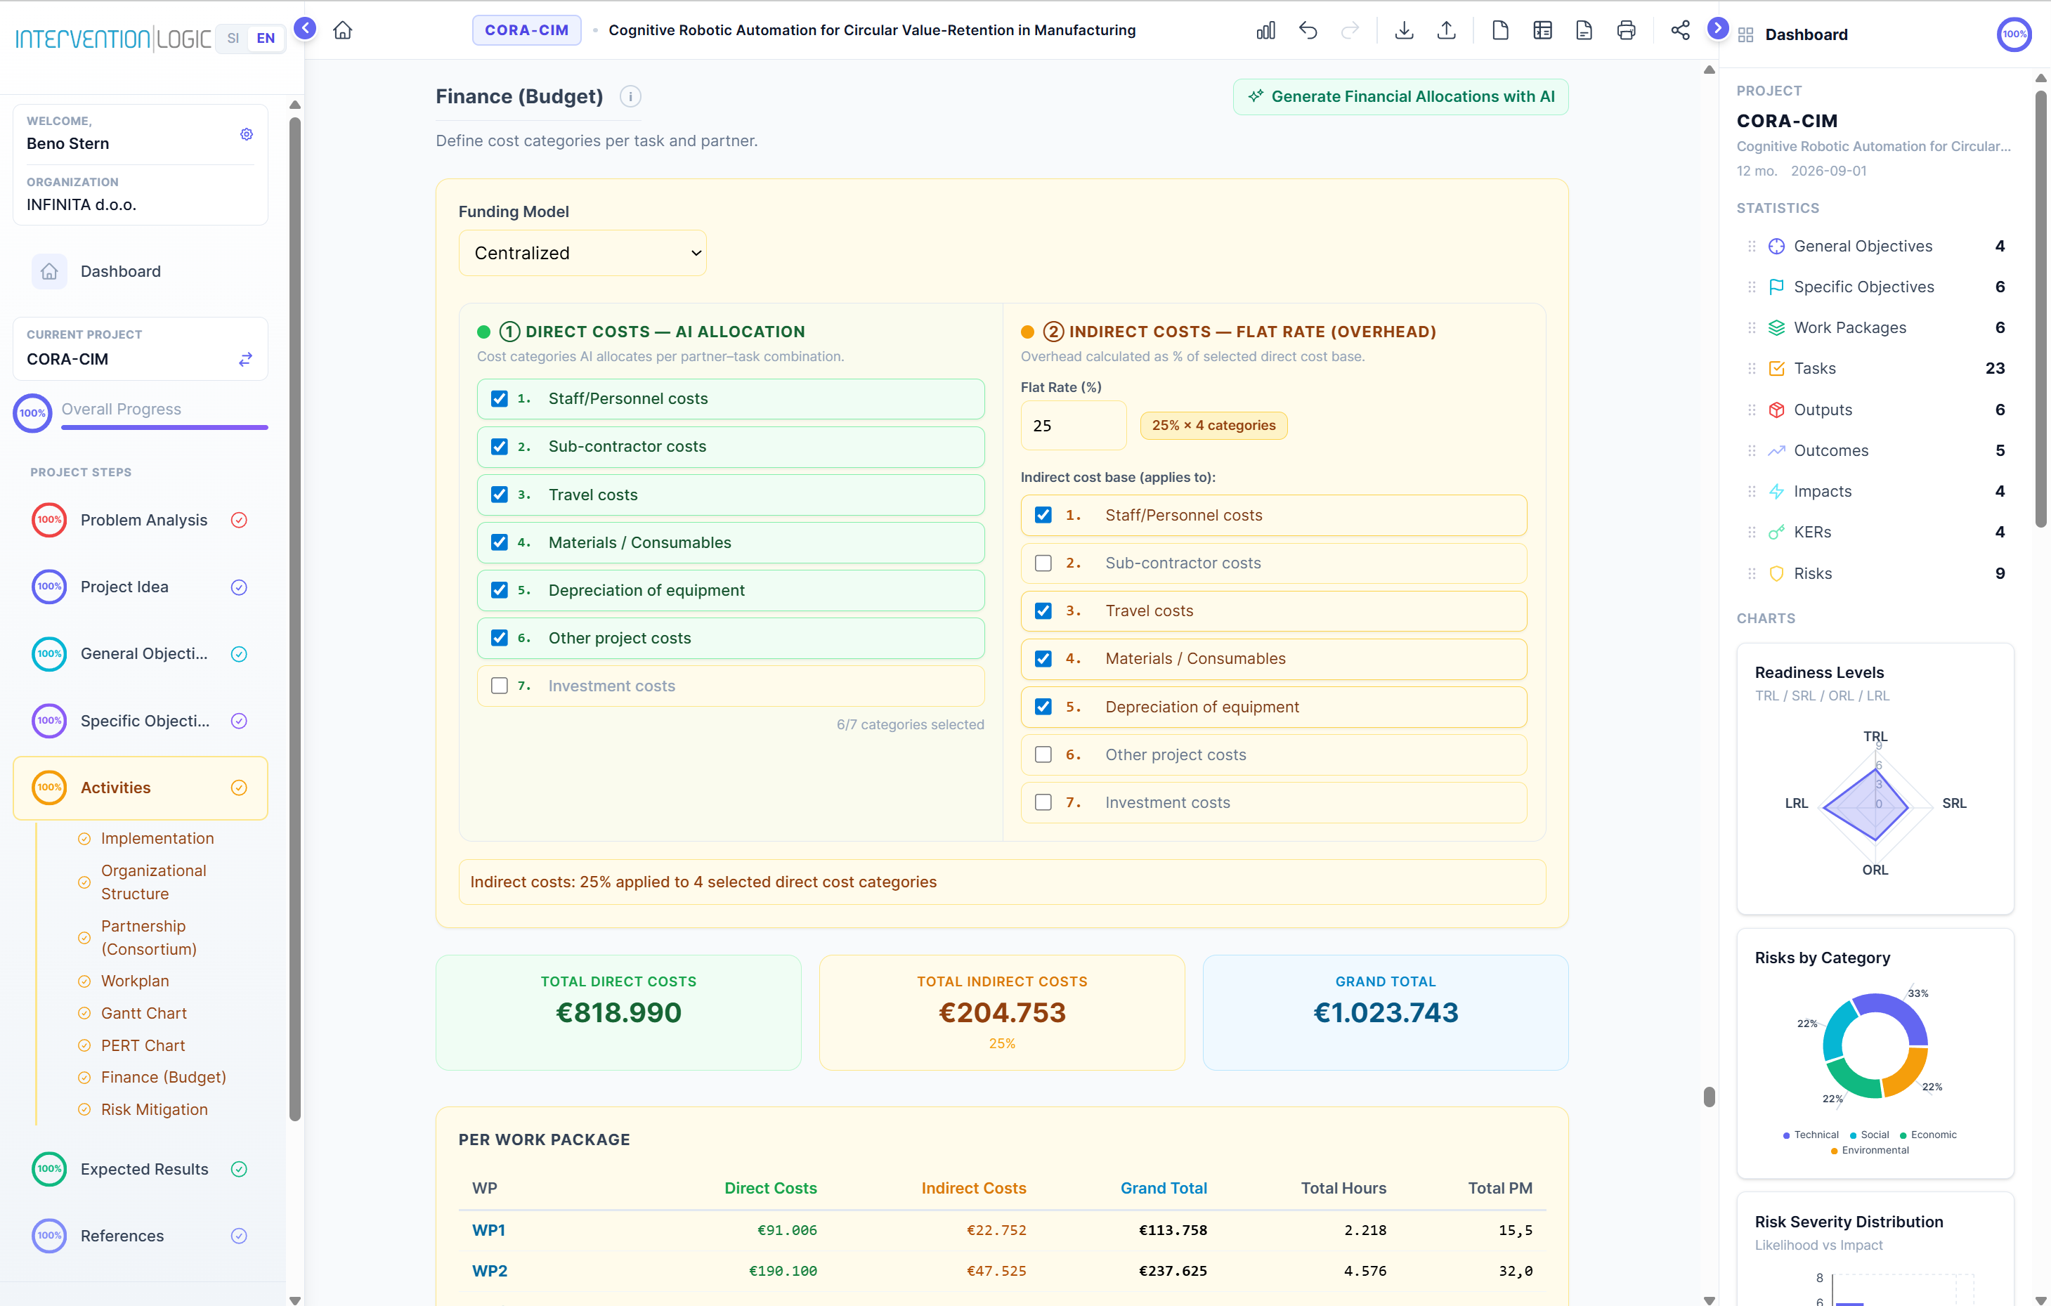Open Problem Analysis step

141,520
